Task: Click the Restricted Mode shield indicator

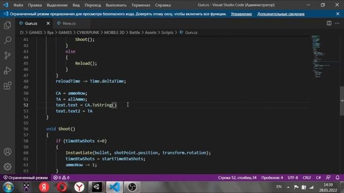Action: click(26, 177)
